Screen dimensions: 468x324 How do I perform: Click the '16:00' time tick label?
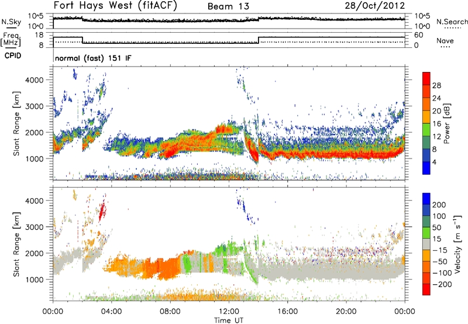(287, 312)
